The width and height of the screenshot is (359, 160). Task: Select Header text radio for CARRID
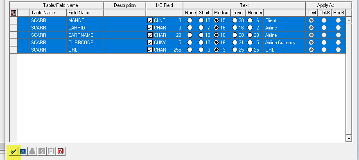coord(250,28)
